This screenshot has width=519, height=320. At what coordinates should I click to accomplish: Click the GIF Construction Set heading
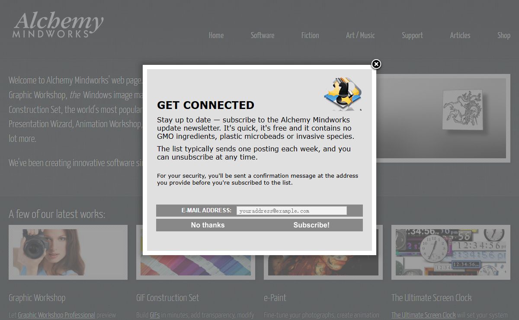167,298
